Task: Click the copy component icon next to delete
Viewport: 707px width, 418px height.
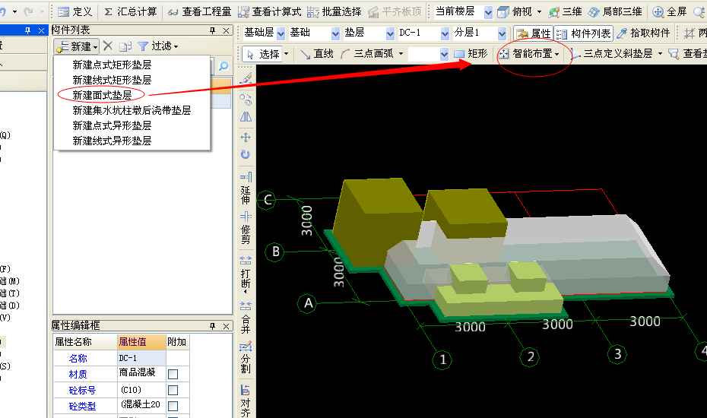Action: [125, 46]
